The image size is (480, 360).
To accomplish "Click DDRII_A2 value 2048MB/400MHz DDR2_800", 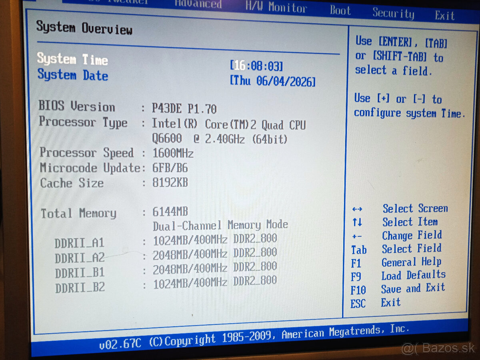I will (215, 254).
